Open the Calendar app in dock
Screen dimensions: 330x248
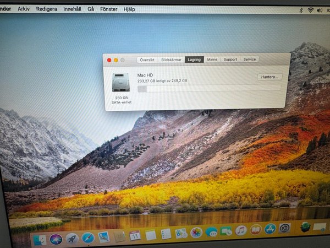tap(135, 235)
